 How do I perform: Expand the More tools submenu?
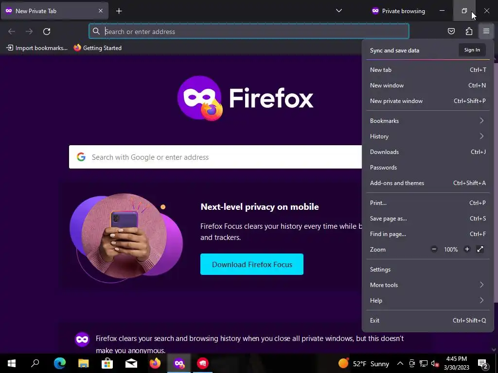tap(428, 285)
